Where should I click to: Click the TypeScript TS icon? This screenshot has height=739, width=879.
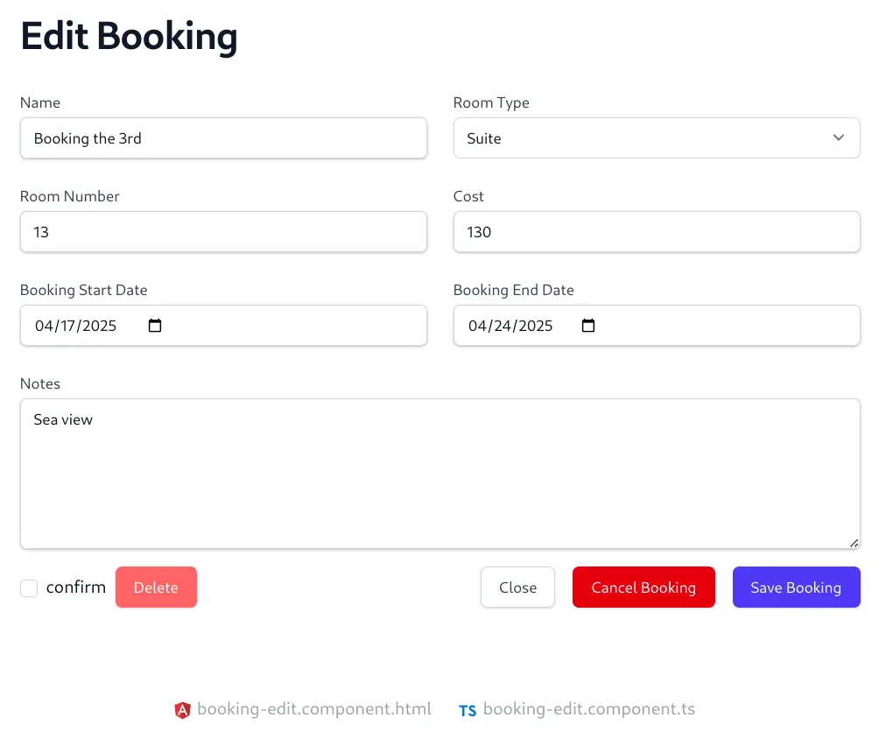click(468, 711)
